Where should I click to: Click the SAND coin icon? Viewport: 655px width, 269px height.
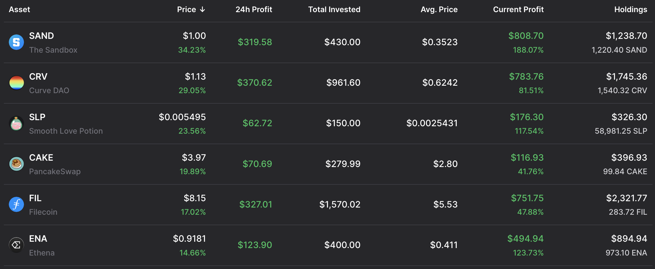[16, 42]
